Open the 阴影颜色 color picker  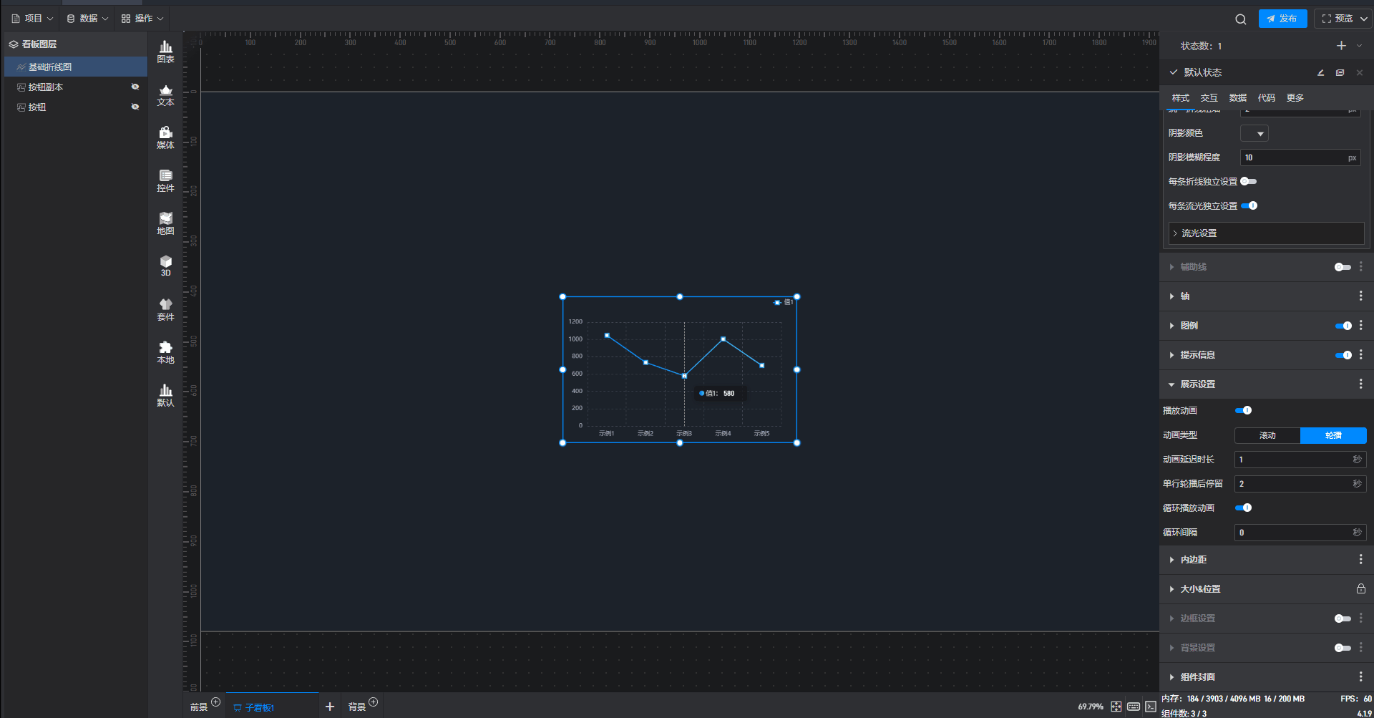[1254, 134]
